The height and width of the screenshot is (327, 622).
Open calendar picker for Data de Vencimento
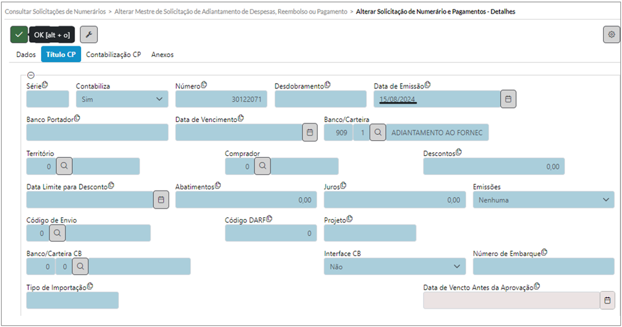[310, 132]
